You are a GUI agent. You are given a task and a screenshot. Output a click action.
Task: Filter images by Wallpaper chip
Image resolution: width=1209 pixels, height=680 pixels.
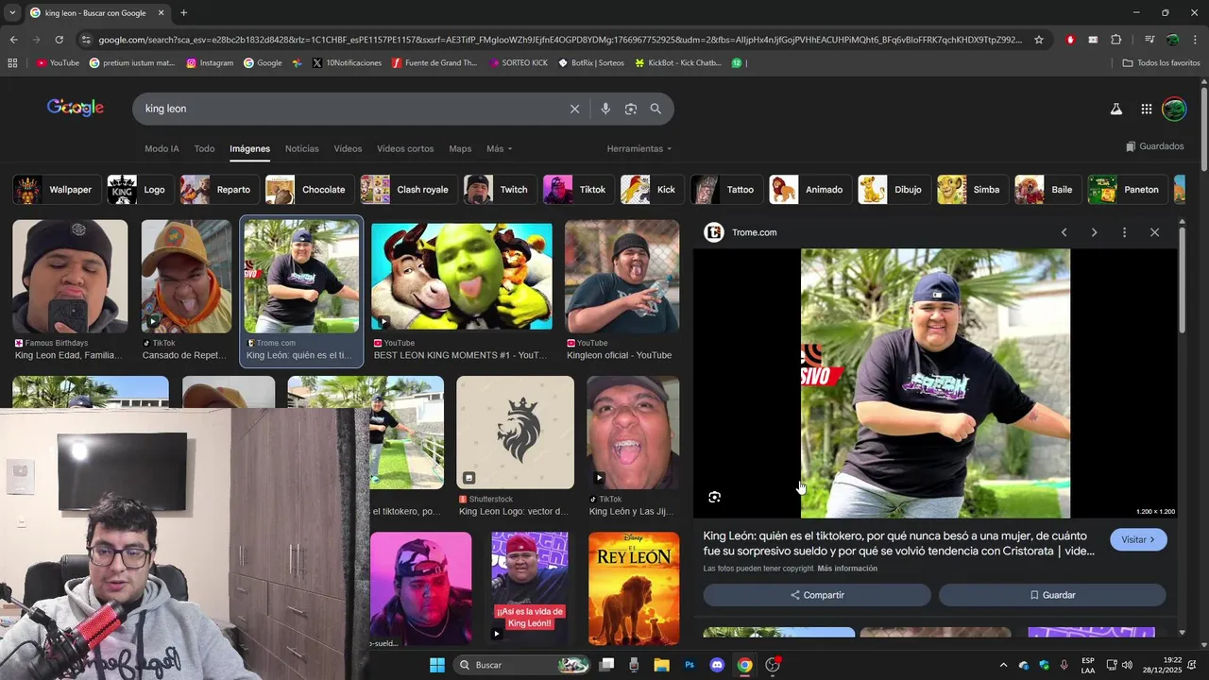[56, 190]
